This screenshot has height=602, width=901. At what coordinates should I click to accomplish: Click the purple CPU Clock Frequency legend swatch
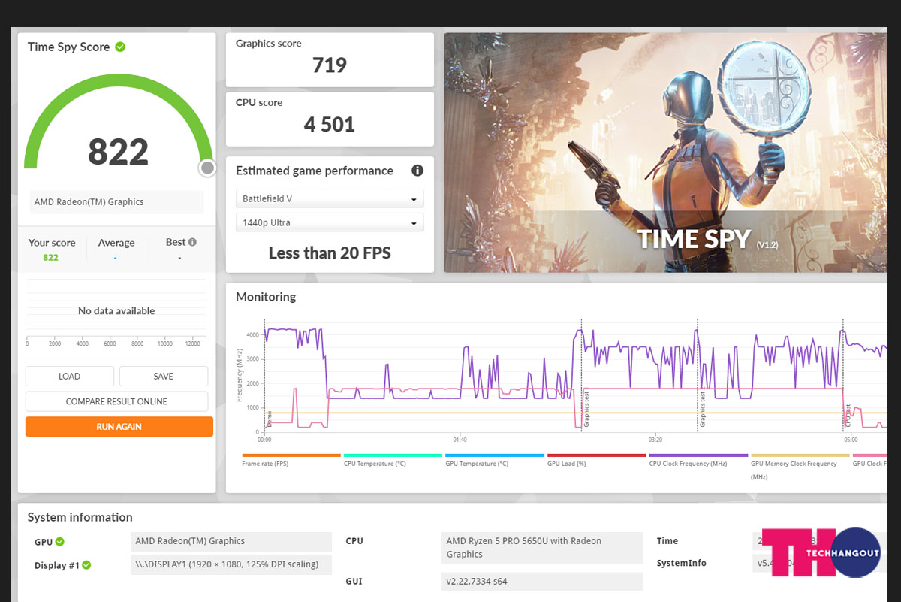(x=698, y=455)
